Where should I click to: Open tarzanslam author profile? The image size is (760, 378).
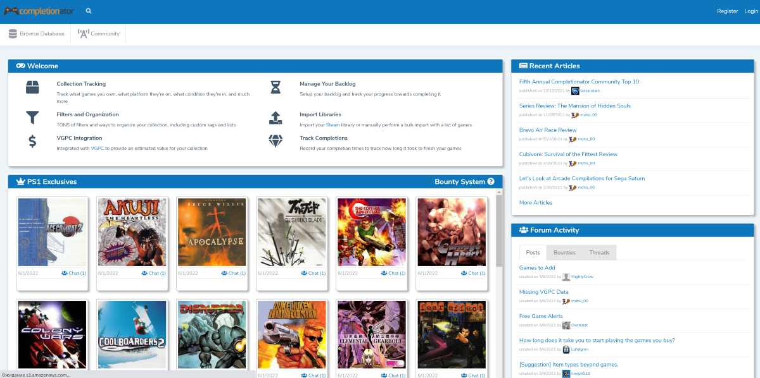(x=590, y=90)
